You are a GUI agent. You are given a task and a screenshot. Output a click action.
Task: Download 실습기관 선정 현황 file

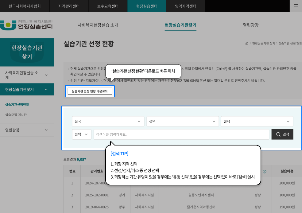click(x=90, y=91)
